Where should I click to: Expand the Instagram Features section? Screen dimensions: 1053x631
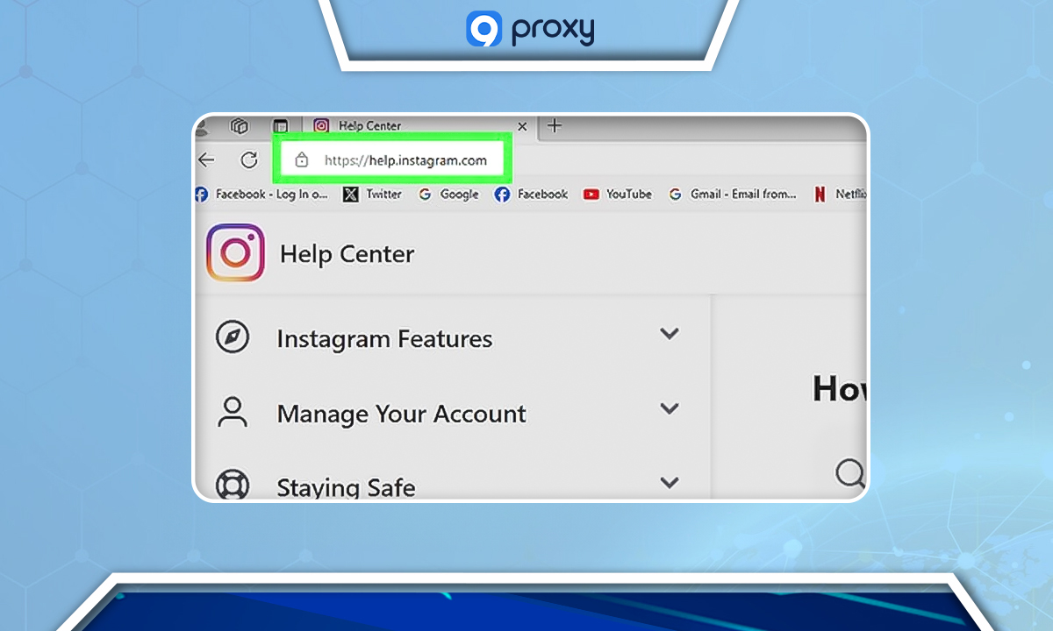[x=670, y=334]
